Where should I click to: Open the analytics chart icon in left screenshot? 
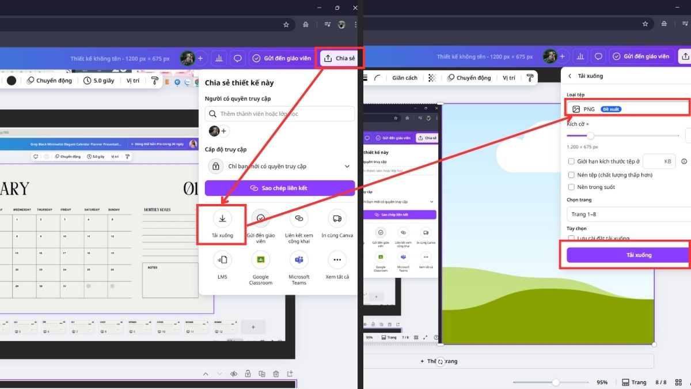pyautogui.click(x=219, y=58)
